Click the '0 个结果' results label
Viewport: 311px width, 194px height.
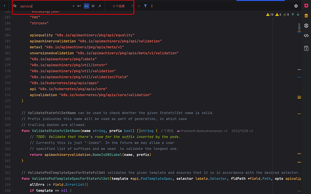(x=119, y=6)
